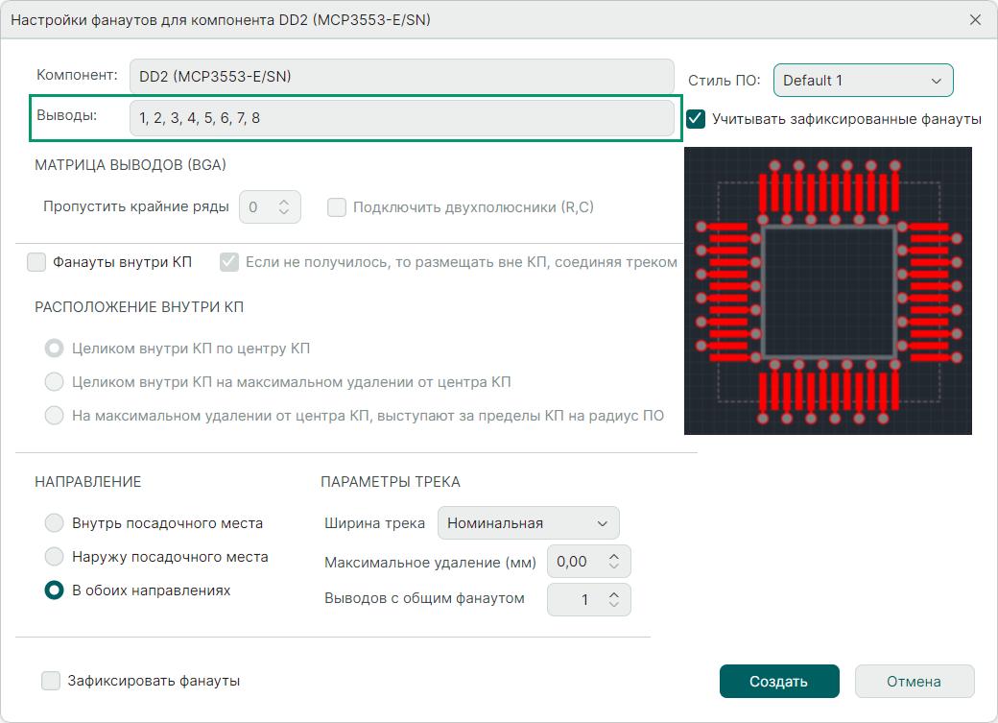This screenshot has width=998, height=723.
Task: Uncheck Учитывать зафиксированные фанауты checkbox
Action: [697, 119]
